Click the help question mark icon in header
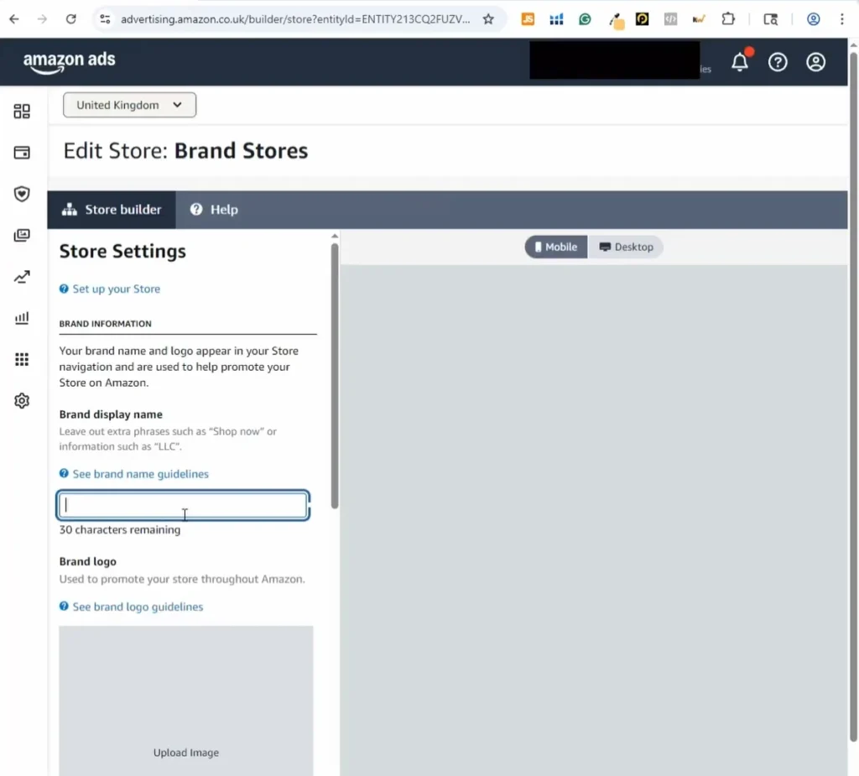The width and height of the screenshot is (859, 776). coord(778,62)
